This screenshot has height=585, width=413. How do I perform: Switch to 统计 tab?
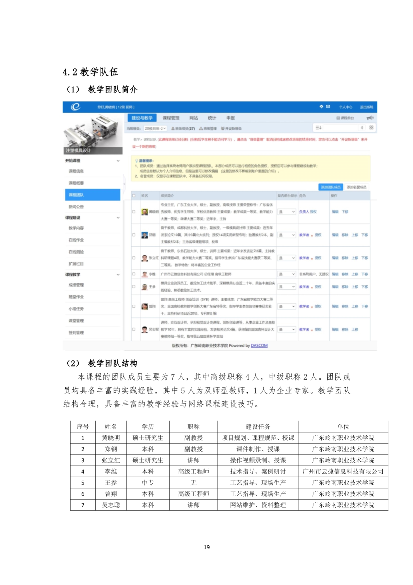(212, 118)
